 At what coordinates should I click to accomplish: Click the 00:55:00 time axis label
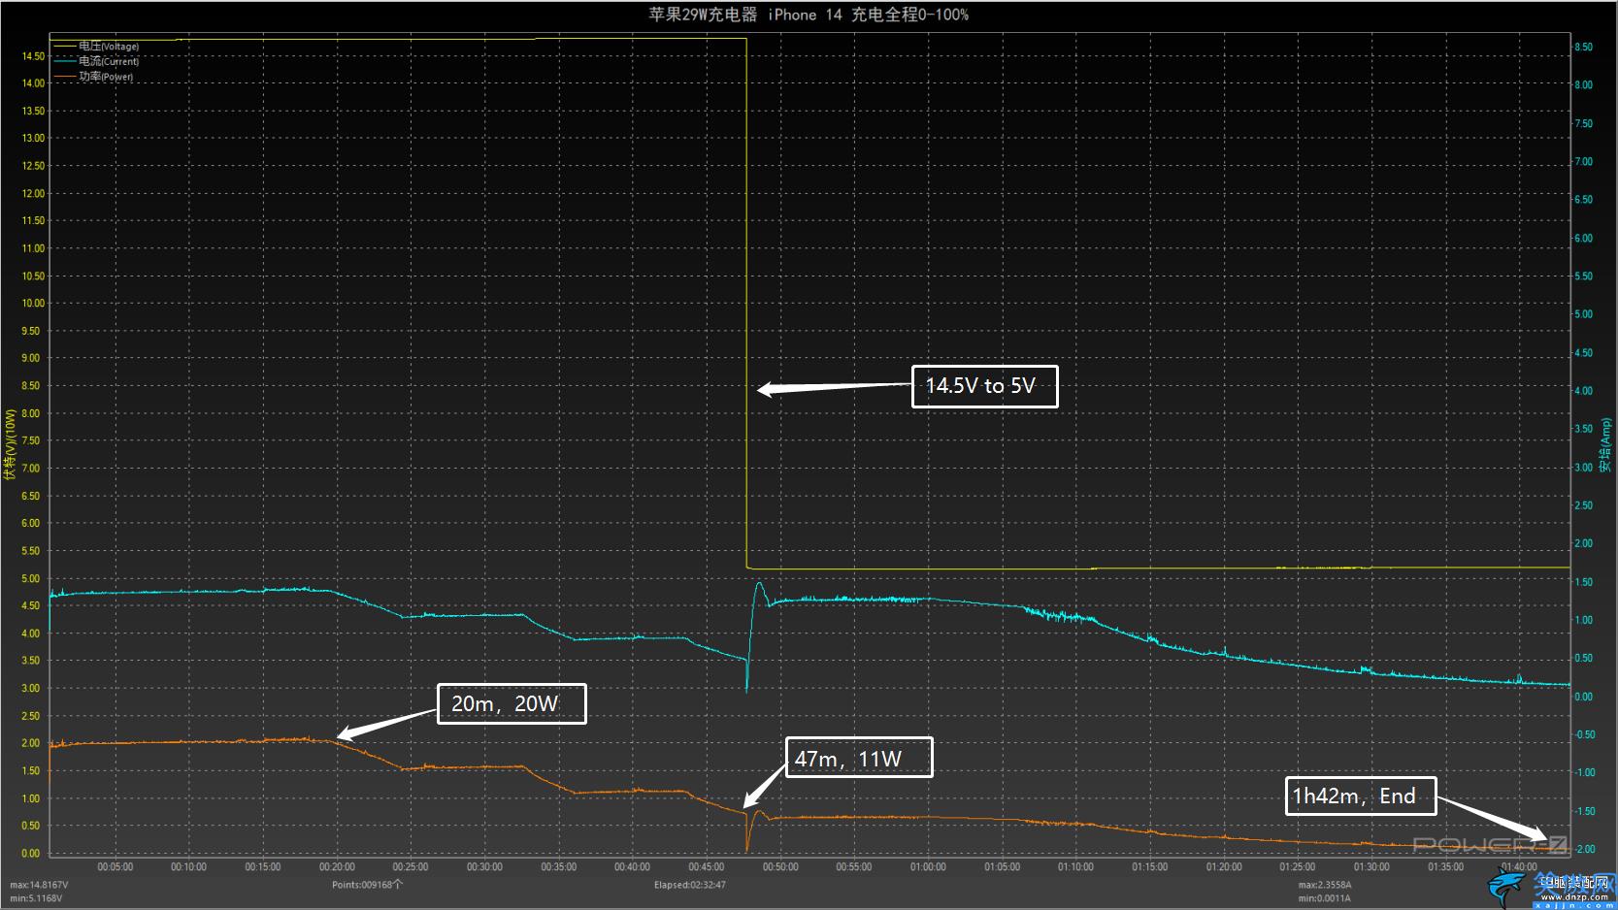click(854, 867)
